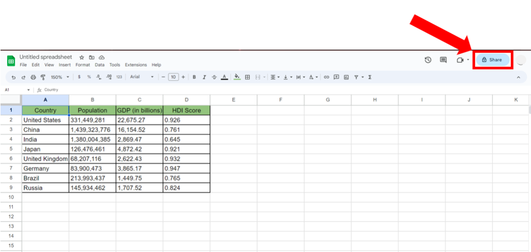Image resolution: width=531 pixels, height=252 pixels.
Task: Open the cell name box dropdown
Action: [29, 90]
